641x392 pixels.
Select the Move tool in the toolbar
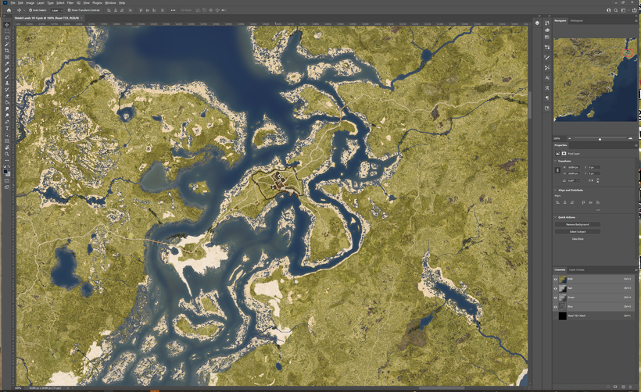(x=6, y=24)
